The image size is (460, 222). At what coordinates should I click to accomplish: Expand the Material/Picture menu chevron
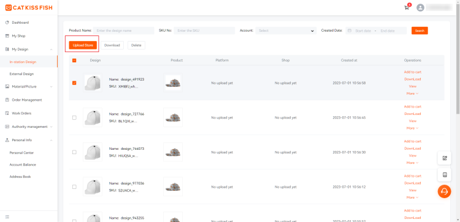[x=52, y=87]
